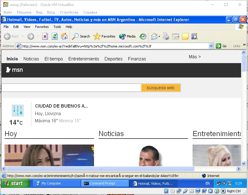248x195 pixels.
Task: Click the vertical scrollbar down arrow
Action: click(x=243, y=164)
